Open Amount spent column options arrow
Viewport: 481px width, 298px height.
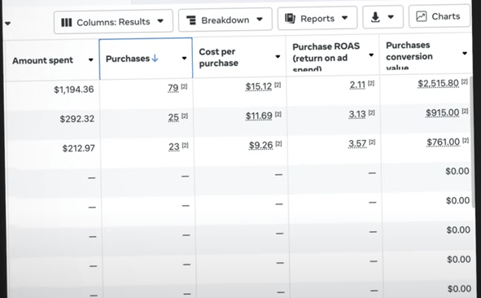click(91, 60)
